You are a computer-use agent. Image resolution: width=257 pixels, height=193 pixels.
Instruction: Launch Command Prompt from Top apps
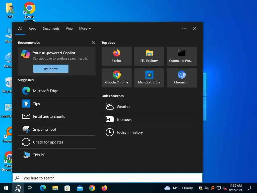click(x=182, y=56)
